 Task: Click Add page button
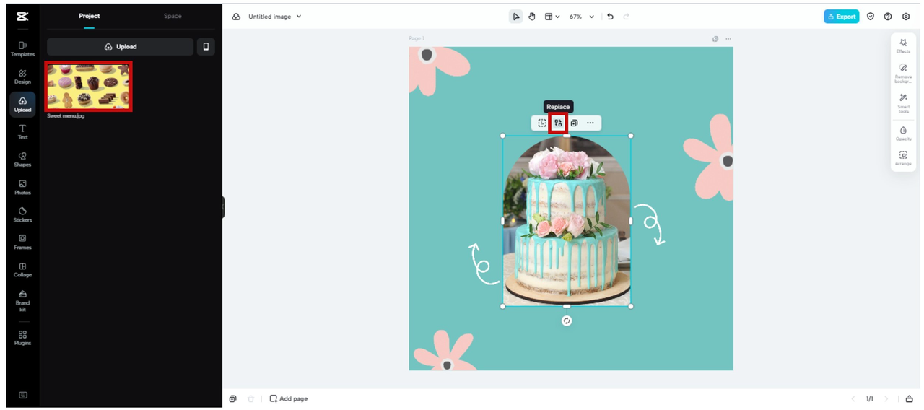click(x=289, y=398)
